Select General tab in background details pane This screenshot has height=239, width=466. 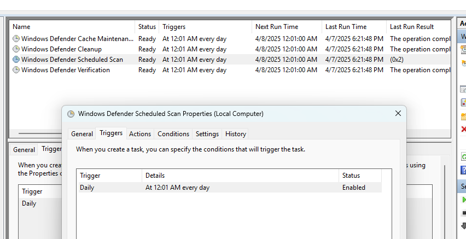24,150
